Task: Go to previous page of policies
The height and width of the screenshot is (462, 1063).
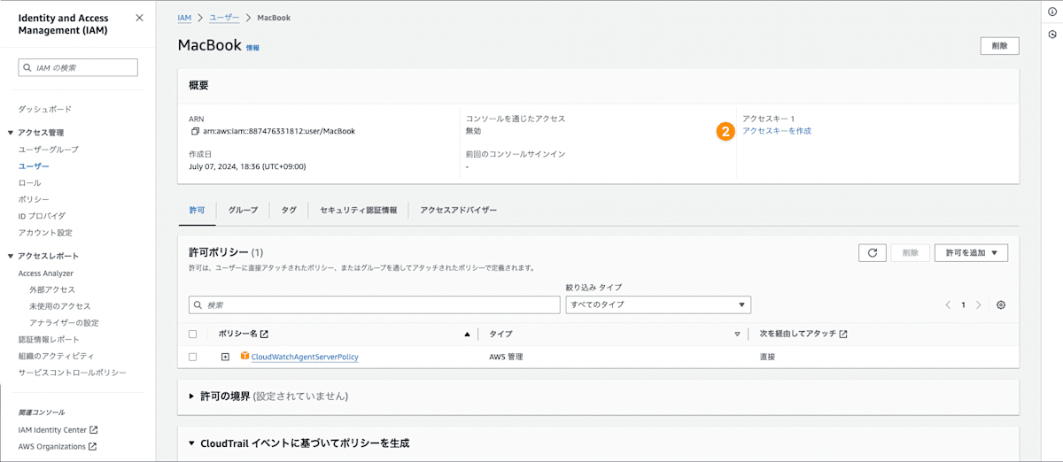Action: [x=948, y=304]
